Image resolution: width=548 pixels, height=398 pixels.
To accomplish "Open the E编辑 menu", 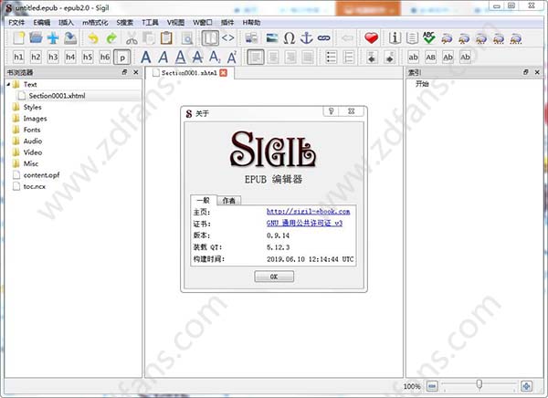I will (x=42, y=23).
